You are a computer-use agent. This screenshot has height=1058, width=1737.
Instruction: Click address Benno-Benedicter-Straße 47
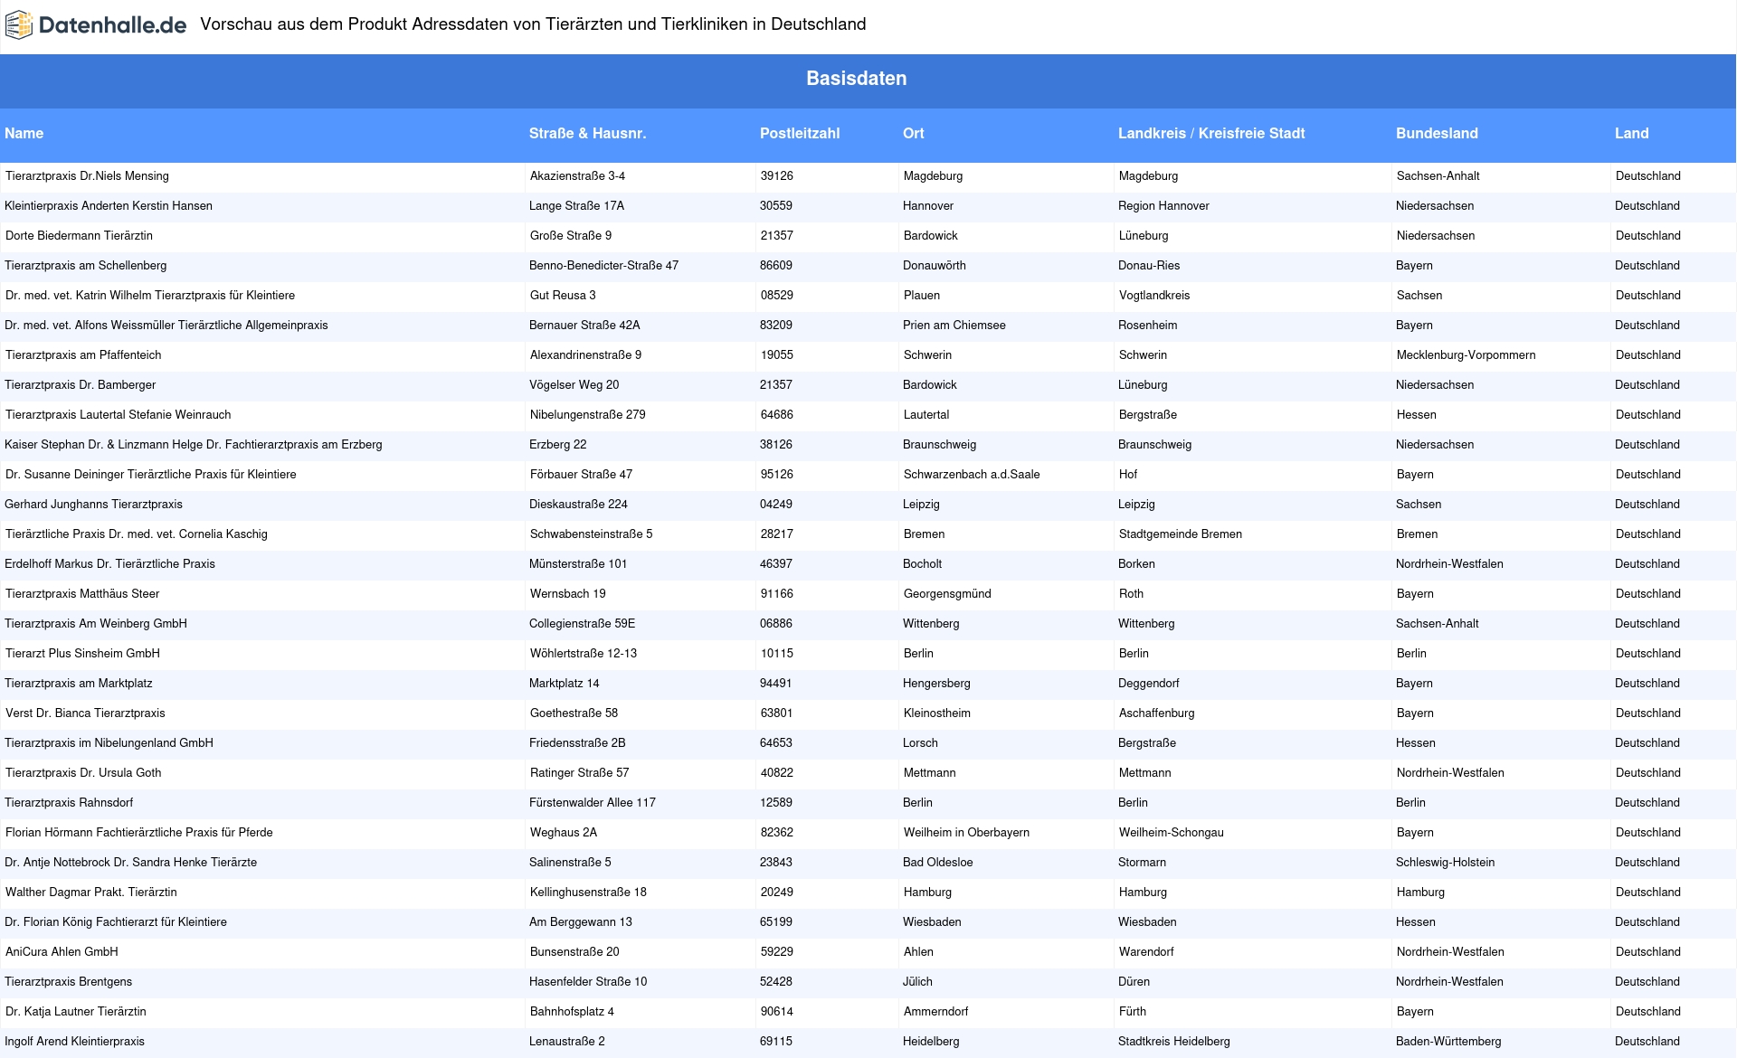[x=603, y=266]
